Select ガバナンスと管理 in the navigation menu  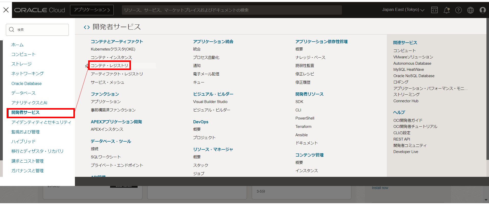[28, 171]
